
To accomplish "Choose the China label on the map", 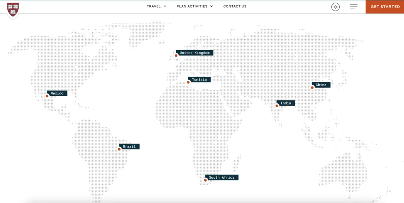I will click(321, 85).
